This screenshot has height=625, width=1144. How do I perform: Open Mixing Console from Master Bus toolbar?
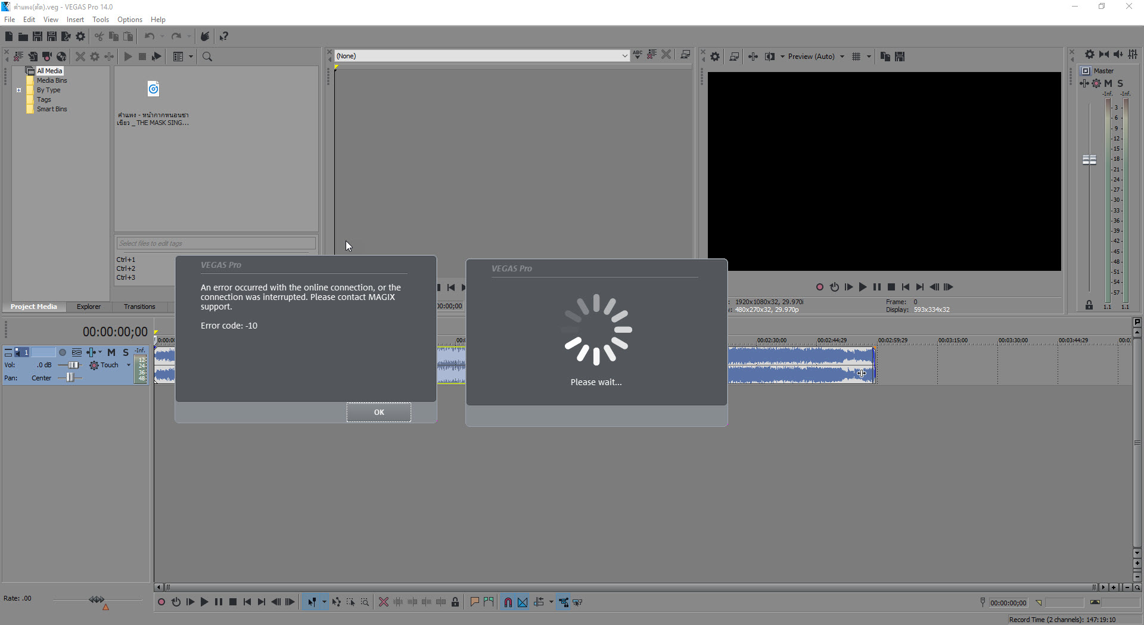point(1133,54)
